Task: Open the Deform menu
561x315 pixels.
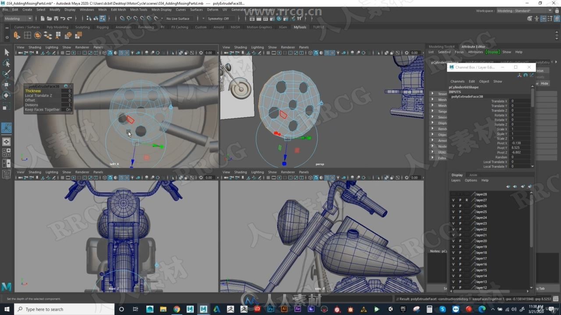Action: click(213, 10)
